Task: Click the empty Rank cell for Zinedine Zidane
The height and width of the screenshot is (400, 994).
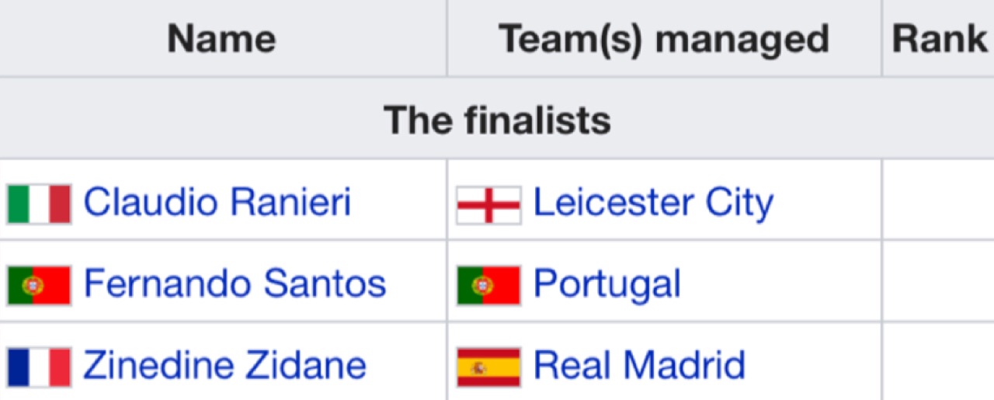Action: pyautogui.click(x=938, y=361)
